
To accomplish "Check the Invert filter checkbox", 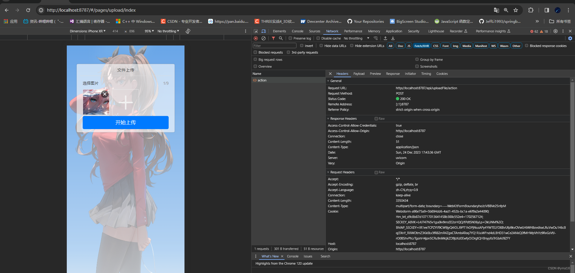I will pyautogui.click(x=302, y=46).
